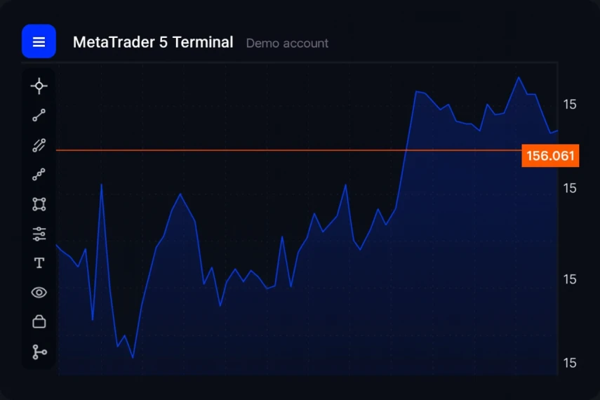The image size is (600, 400).
Task: Select the rectangle shape tool
Action: (x=39, y=204)
